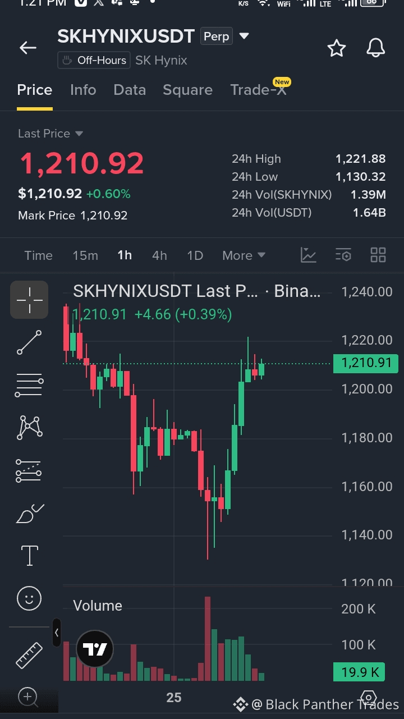Add SKHYNIXUSDT to favorites with star

[337, 48]
